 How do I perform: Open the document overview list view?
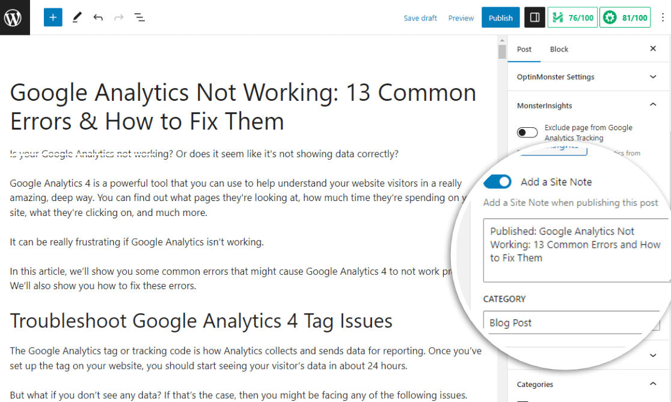[139, 17]
